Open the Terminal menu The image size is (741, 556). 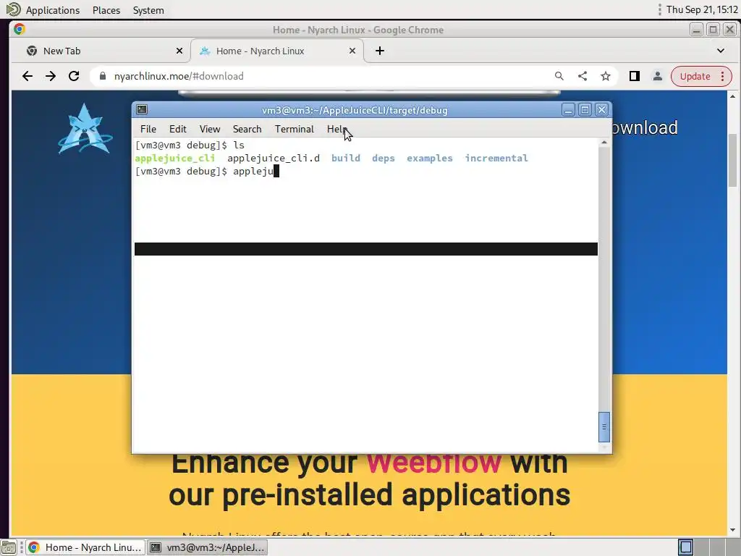(294, 129)
